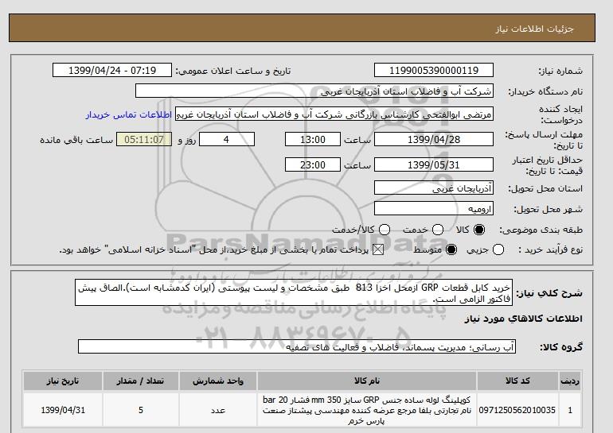The width and height of the screenshot is (613, 433).
Task: Click the buyer organization name field
Action: (x=314, y=91)
